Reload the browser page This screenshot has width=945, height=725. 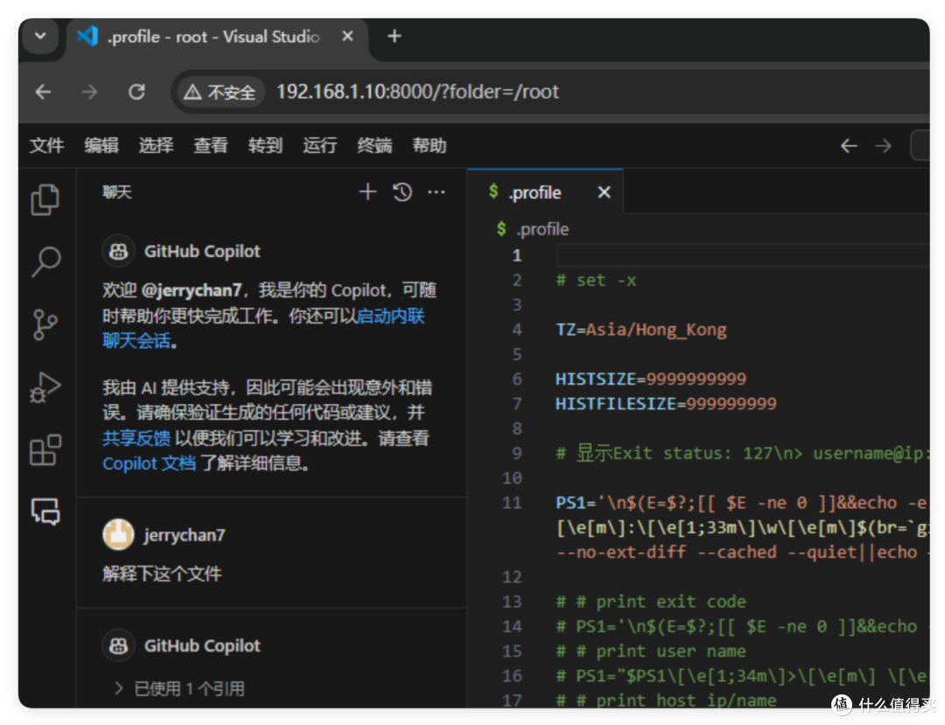pyautogui.click(x=136, y=92)
